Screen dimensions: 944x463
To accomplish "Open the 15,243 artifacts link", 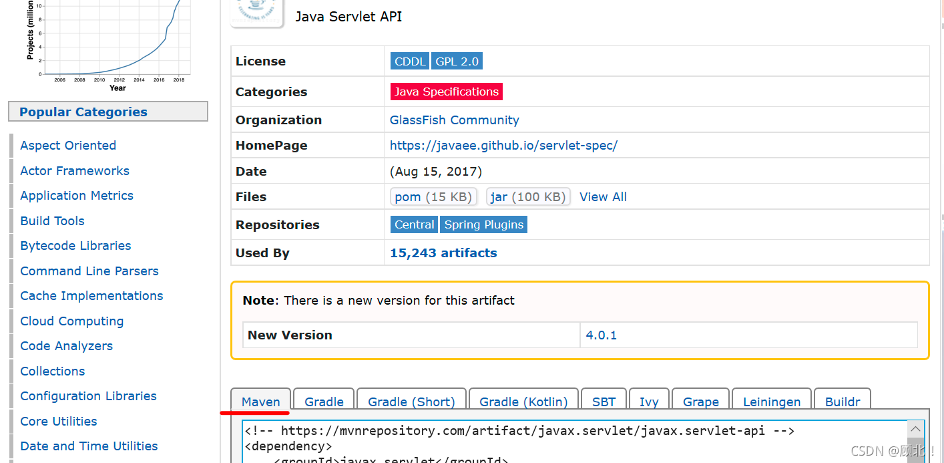I will [443, 253].
